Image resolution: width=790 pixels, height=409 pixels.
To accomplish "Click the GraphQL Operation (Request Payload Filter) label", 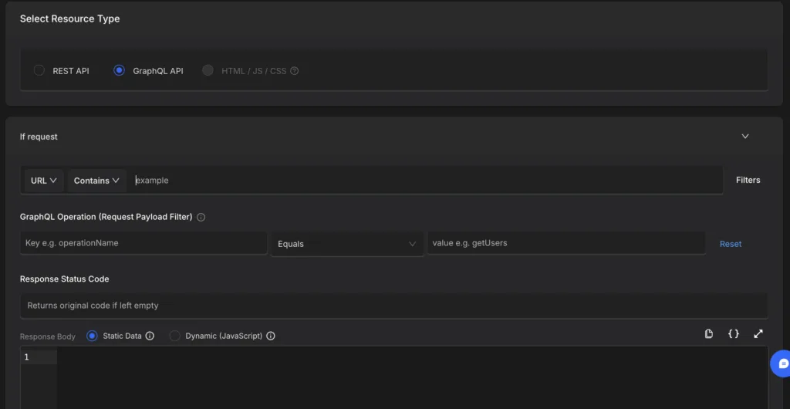I will pyautogui.click(x=106, y=217).
